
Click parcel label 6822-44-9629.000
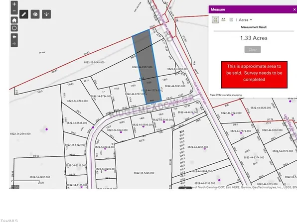261,108
